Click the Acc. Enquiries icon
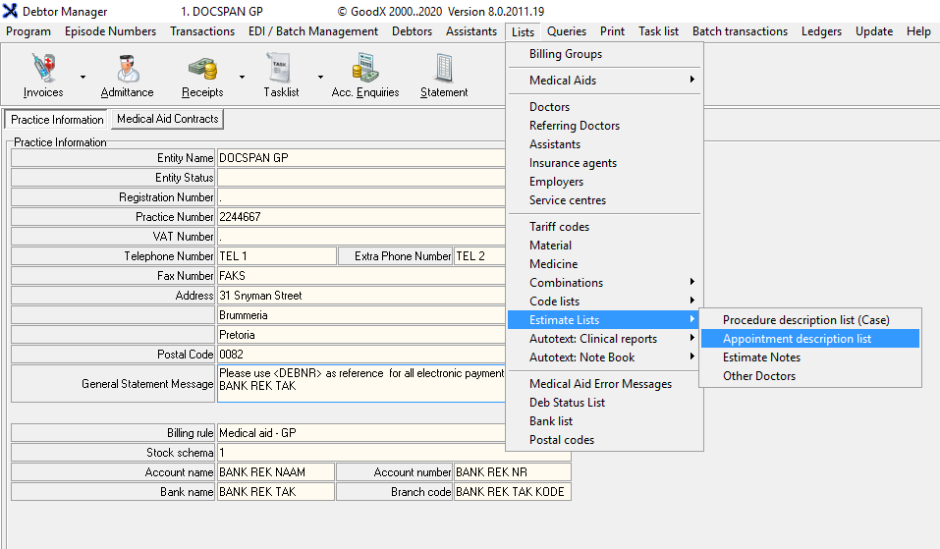 365,69
